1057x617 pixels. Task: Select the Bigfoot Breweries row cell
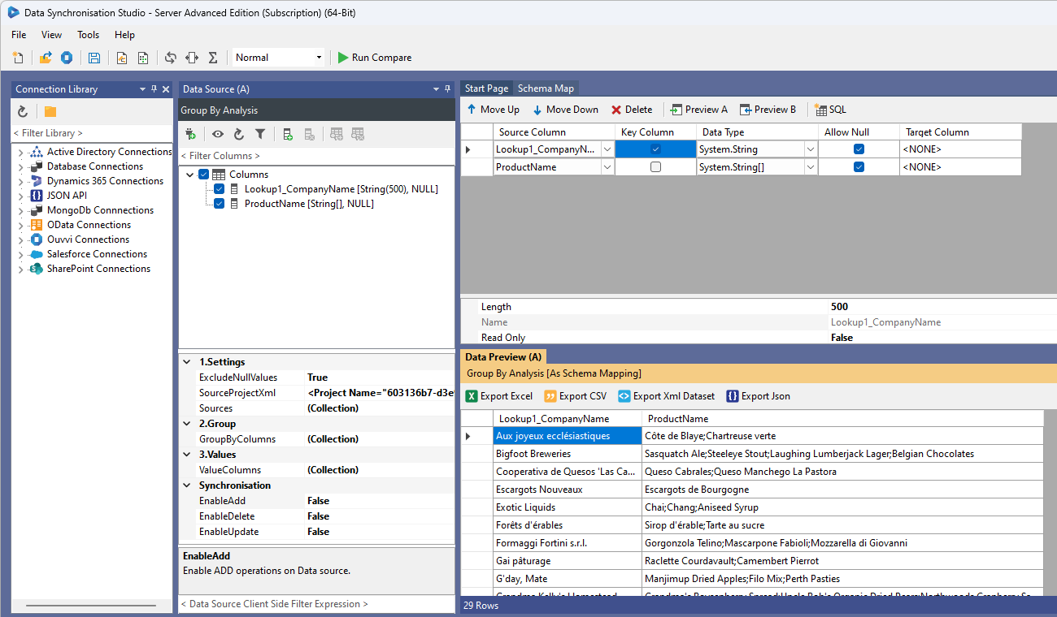[568, 454]
